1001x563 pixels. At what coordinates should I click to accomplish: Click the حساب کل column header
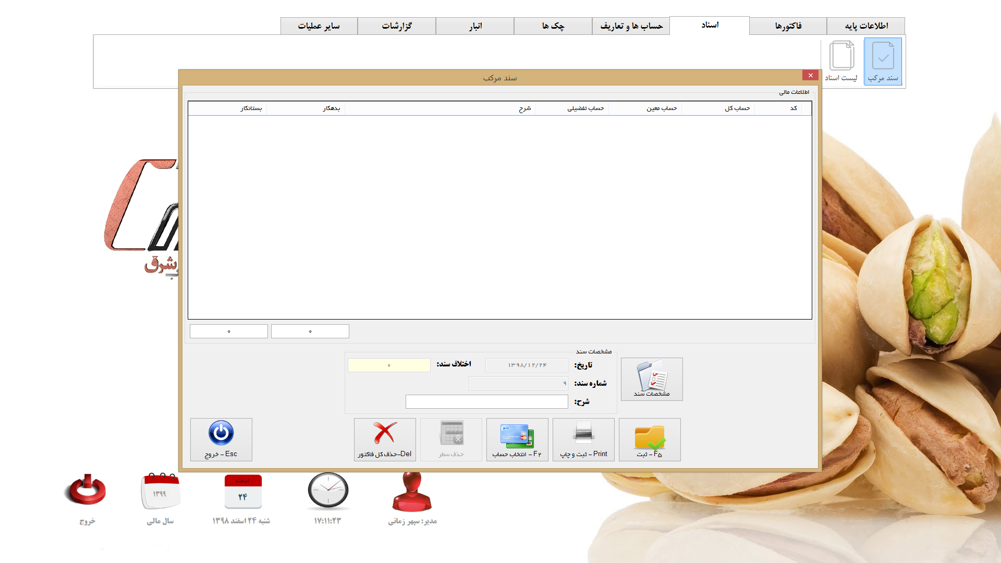(718, 108)
